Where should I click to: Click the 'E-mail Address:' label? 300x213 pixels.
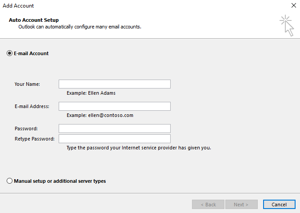click(x=32, y=106)
